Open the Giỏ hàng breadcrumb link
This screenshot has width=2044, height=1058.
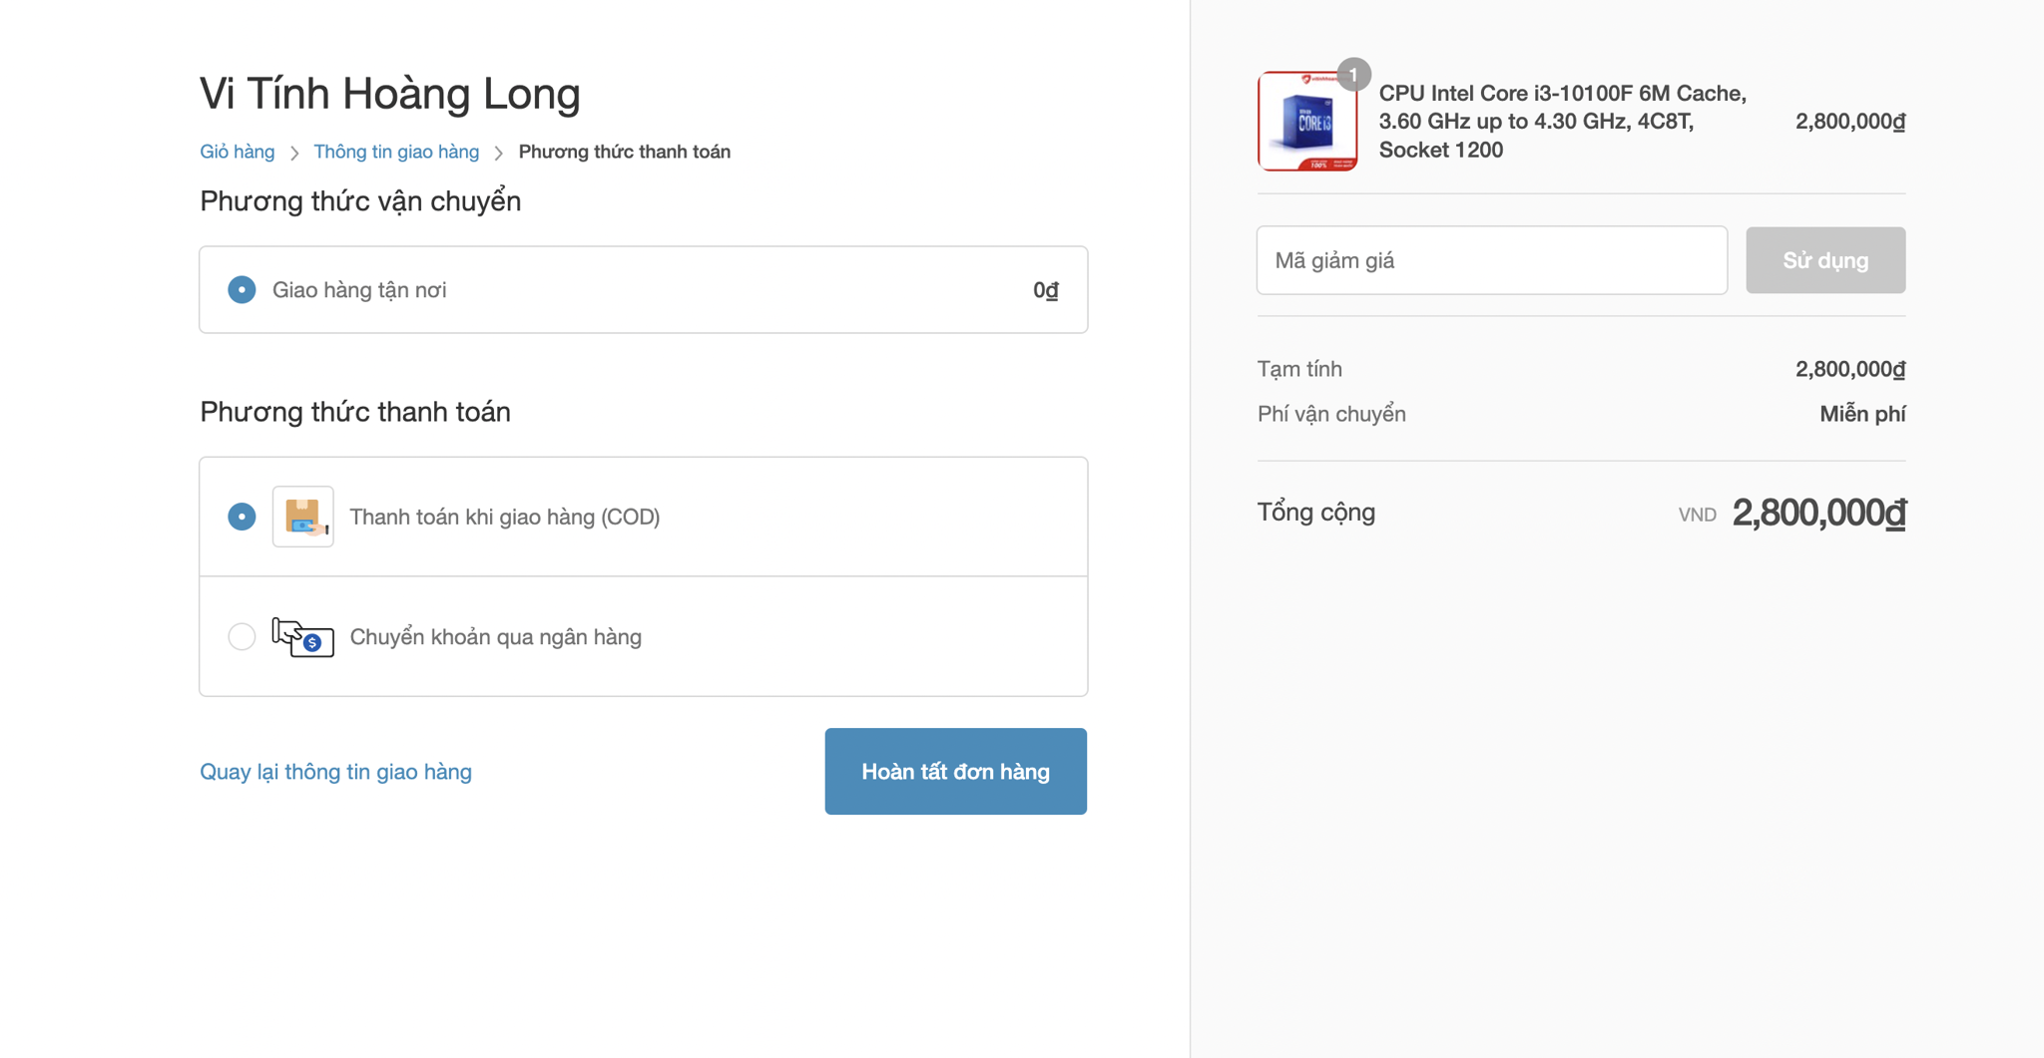pyautogui.click(x=237, y=152)
